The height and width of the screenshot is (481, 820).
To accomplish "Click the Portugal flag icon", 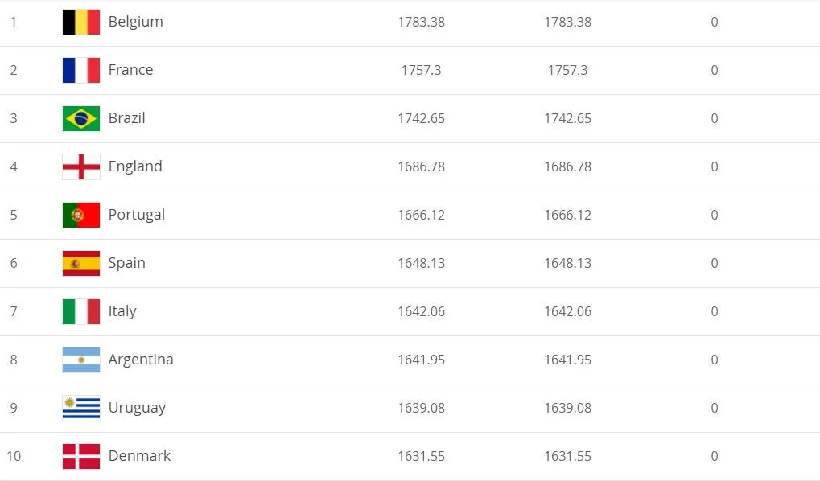I will (x=81, y=215).
